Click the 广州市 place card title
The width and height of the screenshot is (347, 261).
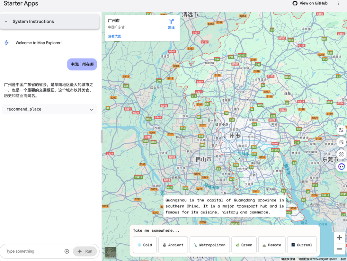pos(114,21)
